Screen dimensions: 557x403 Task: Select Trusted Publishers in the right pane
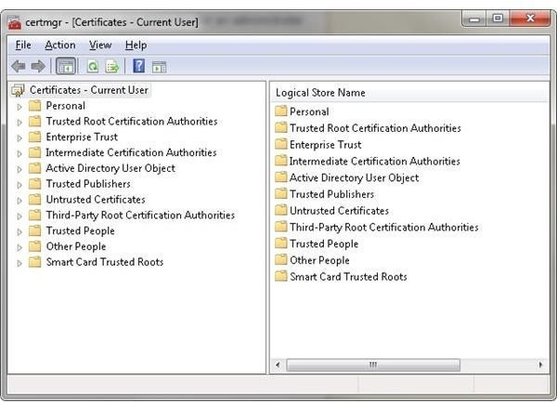click(x=331, y=194)
